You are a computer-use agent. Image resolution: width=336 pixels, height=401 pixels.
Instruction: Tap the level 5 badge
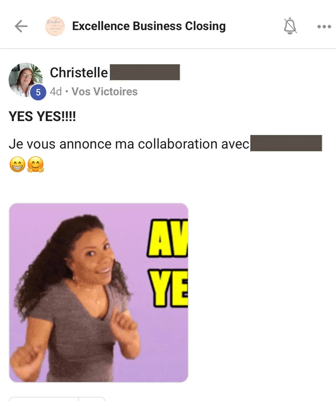coord(38,92)
